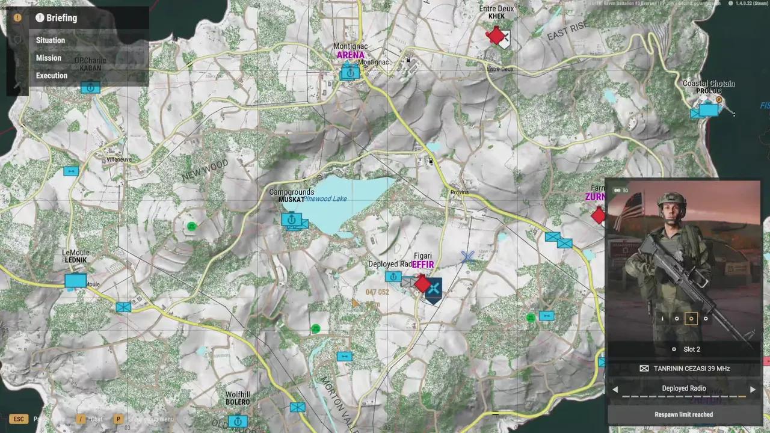
Task: Select the blue infantry marker southeast of LeMoule
Action: tap(123, 307)
